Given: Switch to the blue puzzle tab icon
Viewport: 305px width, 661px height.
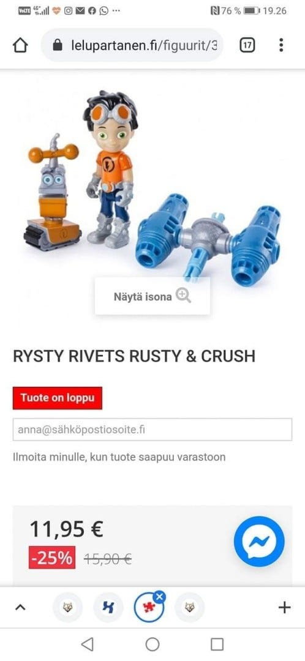Looking at the screenshot, I should coord(108,608).
